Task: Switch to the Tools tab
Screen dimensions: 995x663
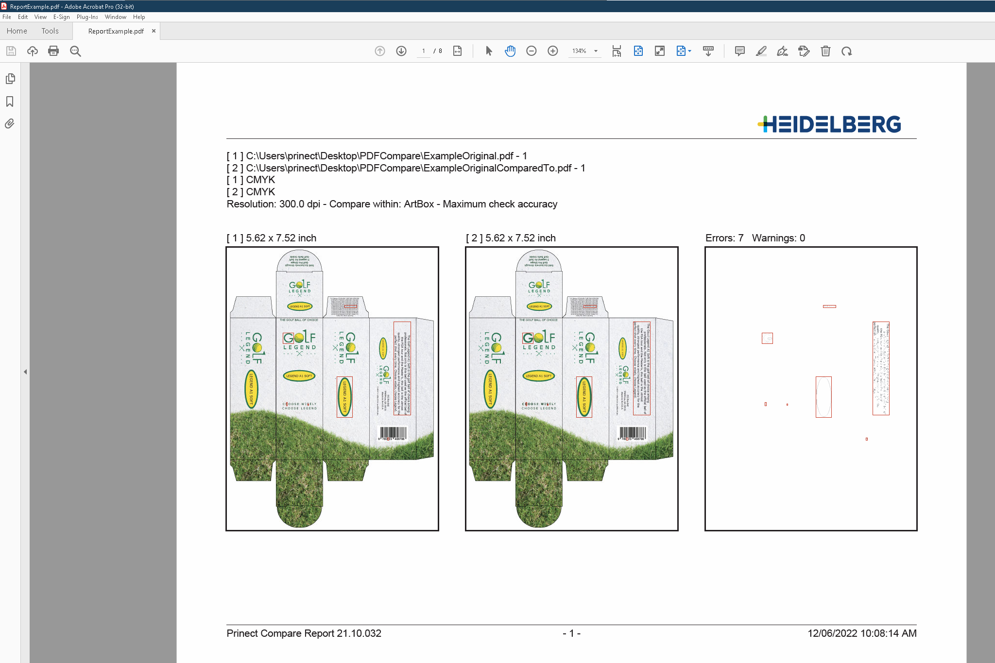Action: (50, 31)
